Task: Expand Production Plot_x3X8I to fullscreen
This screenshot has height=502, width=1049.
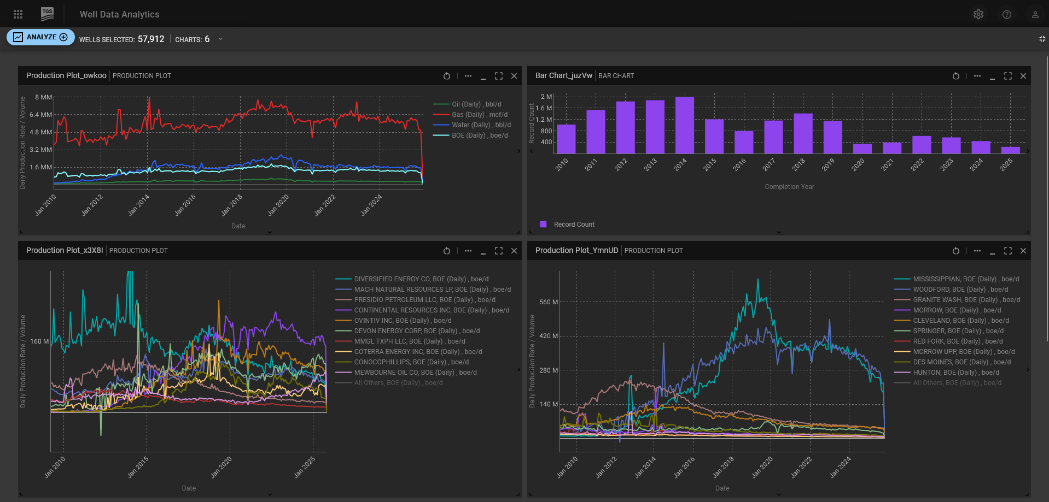Action: point(499,251)
